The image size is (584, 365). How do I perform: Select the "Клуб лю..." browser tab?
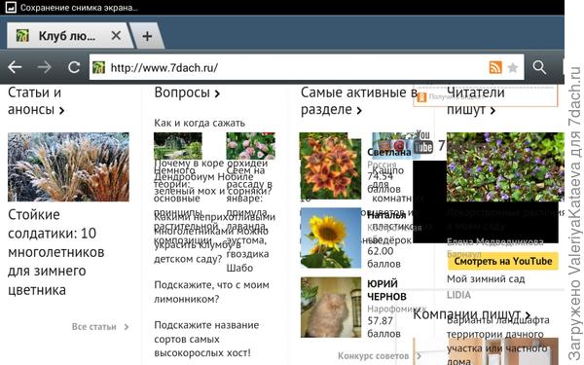pos(70,36)
